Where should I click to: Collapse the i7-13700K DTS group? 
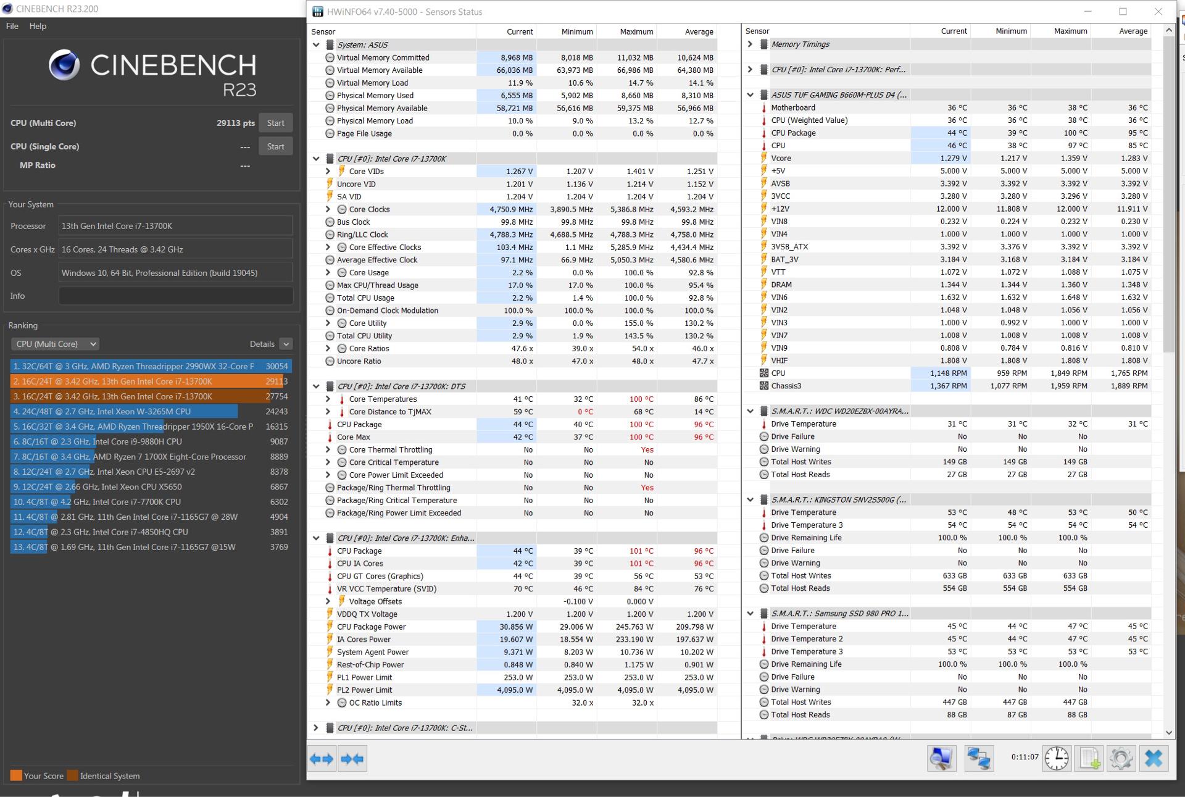click(x=317, y=386)
